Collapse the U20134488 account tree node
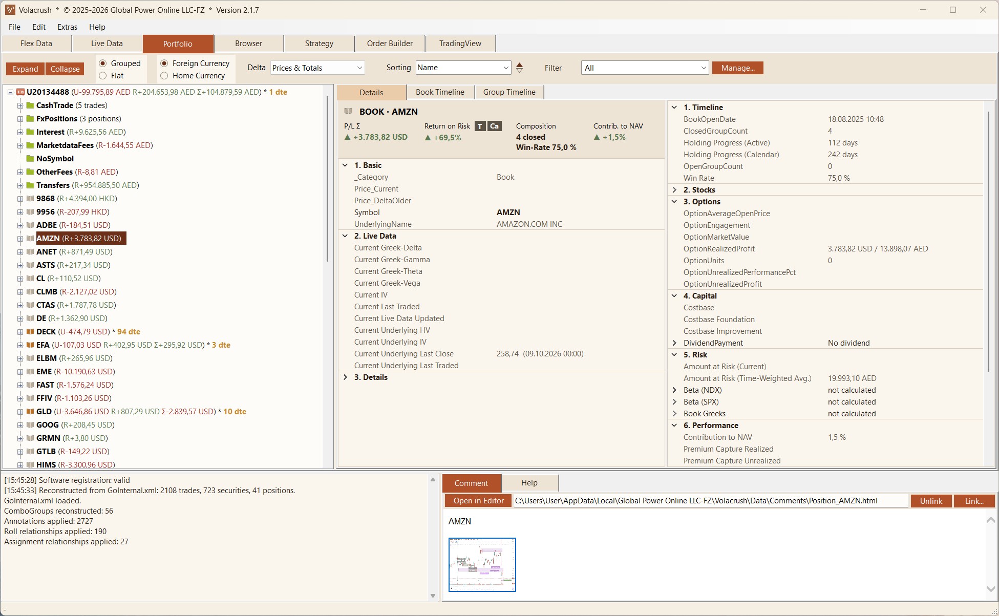The height and width of the screenshot is (616, 999). pos(10,92)
